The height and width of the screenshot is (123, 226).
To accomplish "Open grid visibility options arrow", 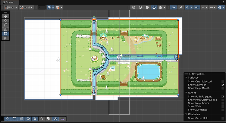I will coord(53,7).
